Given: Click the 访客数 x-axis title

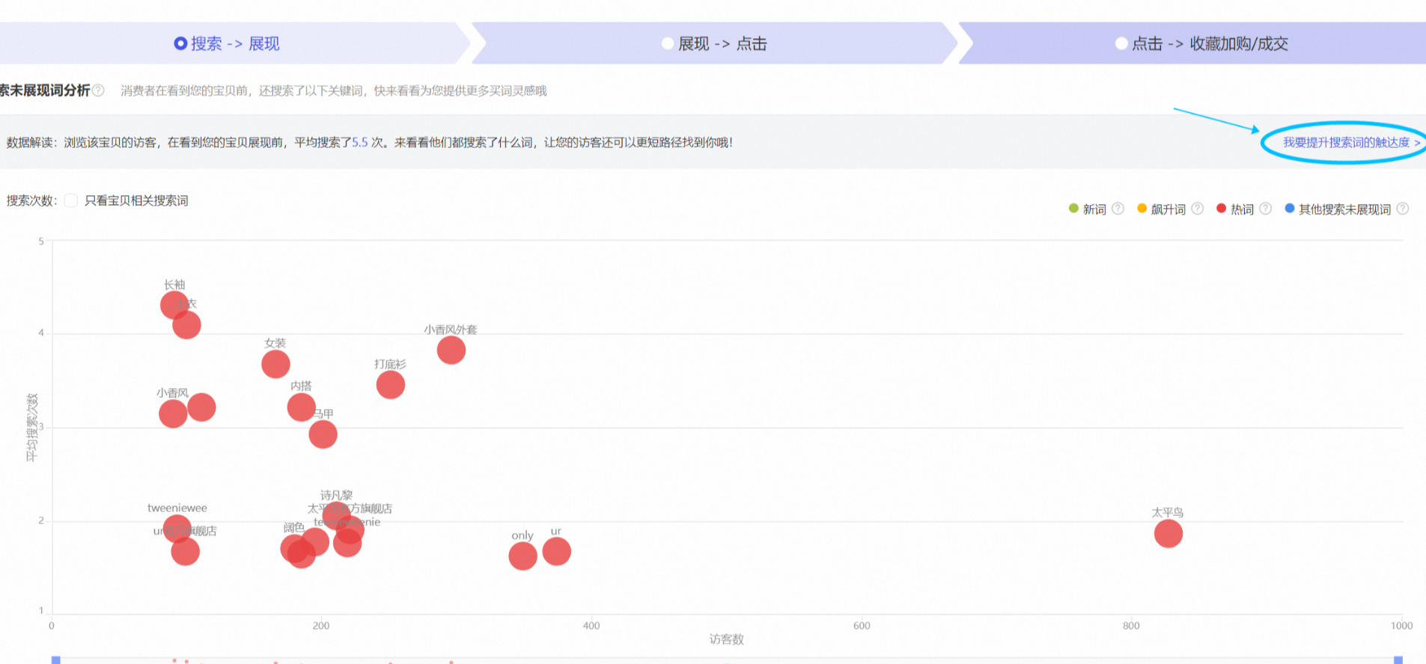Looking at the screenshot, I should pos(727,639).
